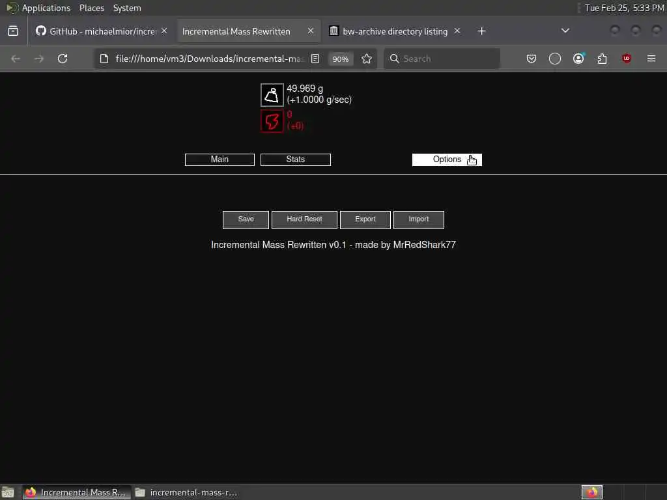Click the show desktop icon in taskbar
Image resolution: width=667 pixels, height=500 pixels.
click(x=8, y=492)
